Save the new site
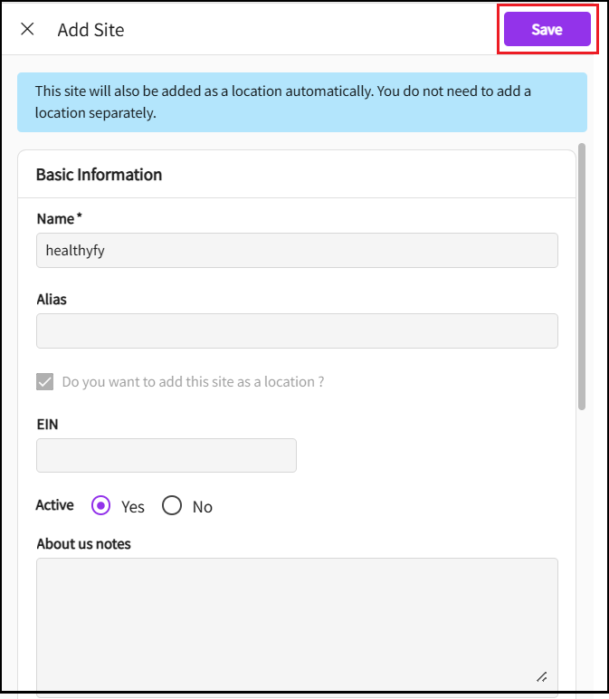Viewport: 609px width, 699px height. coord(547,29)
